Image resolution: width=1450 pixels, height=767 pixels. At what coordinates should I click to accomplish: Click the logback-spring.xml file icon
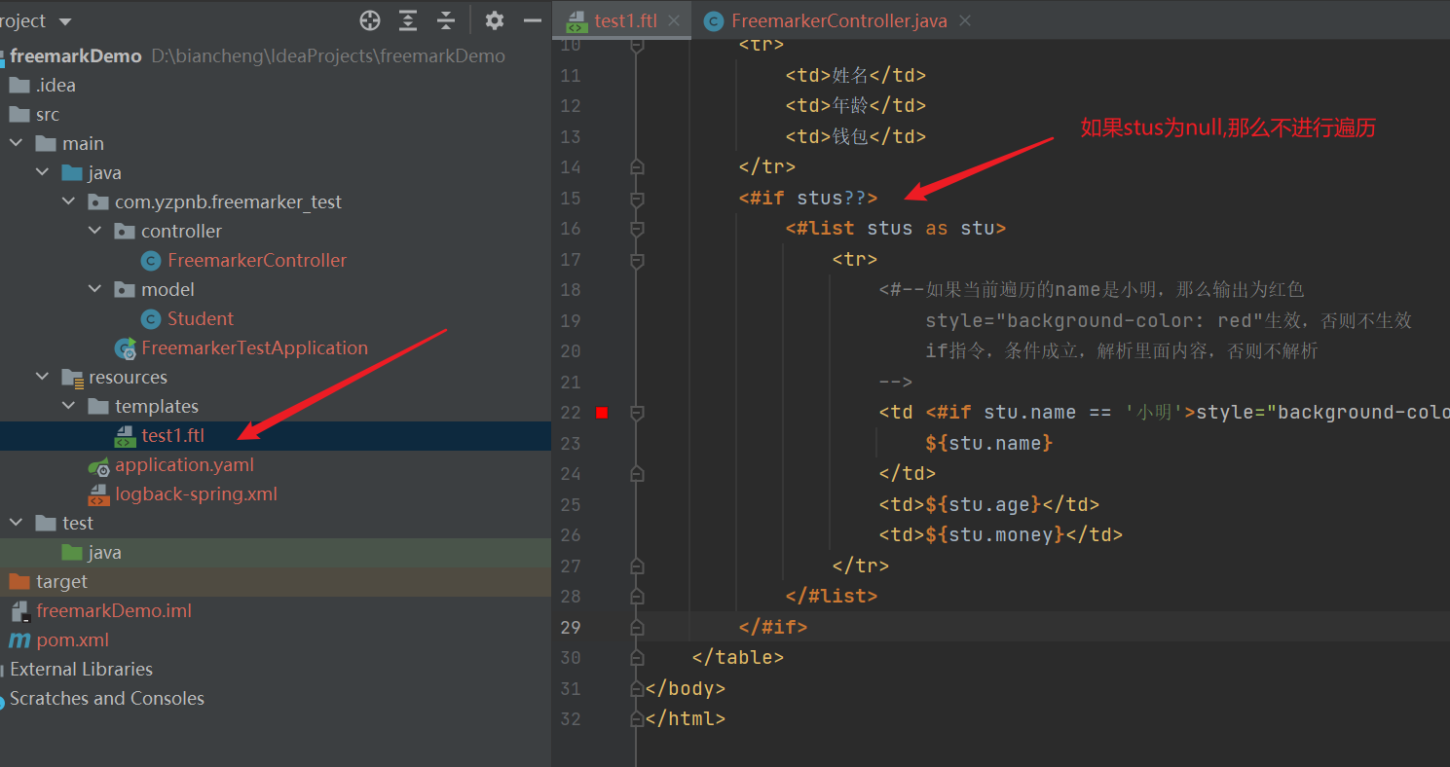(99, 494)
